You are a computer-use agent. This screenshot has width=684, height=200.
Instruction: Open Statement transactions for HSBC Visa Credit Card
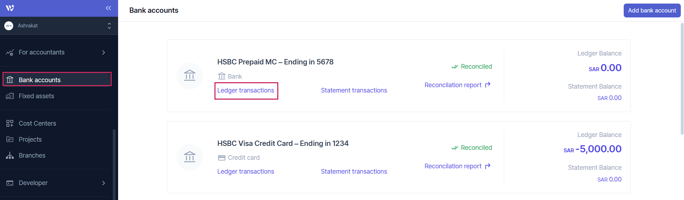354,172
